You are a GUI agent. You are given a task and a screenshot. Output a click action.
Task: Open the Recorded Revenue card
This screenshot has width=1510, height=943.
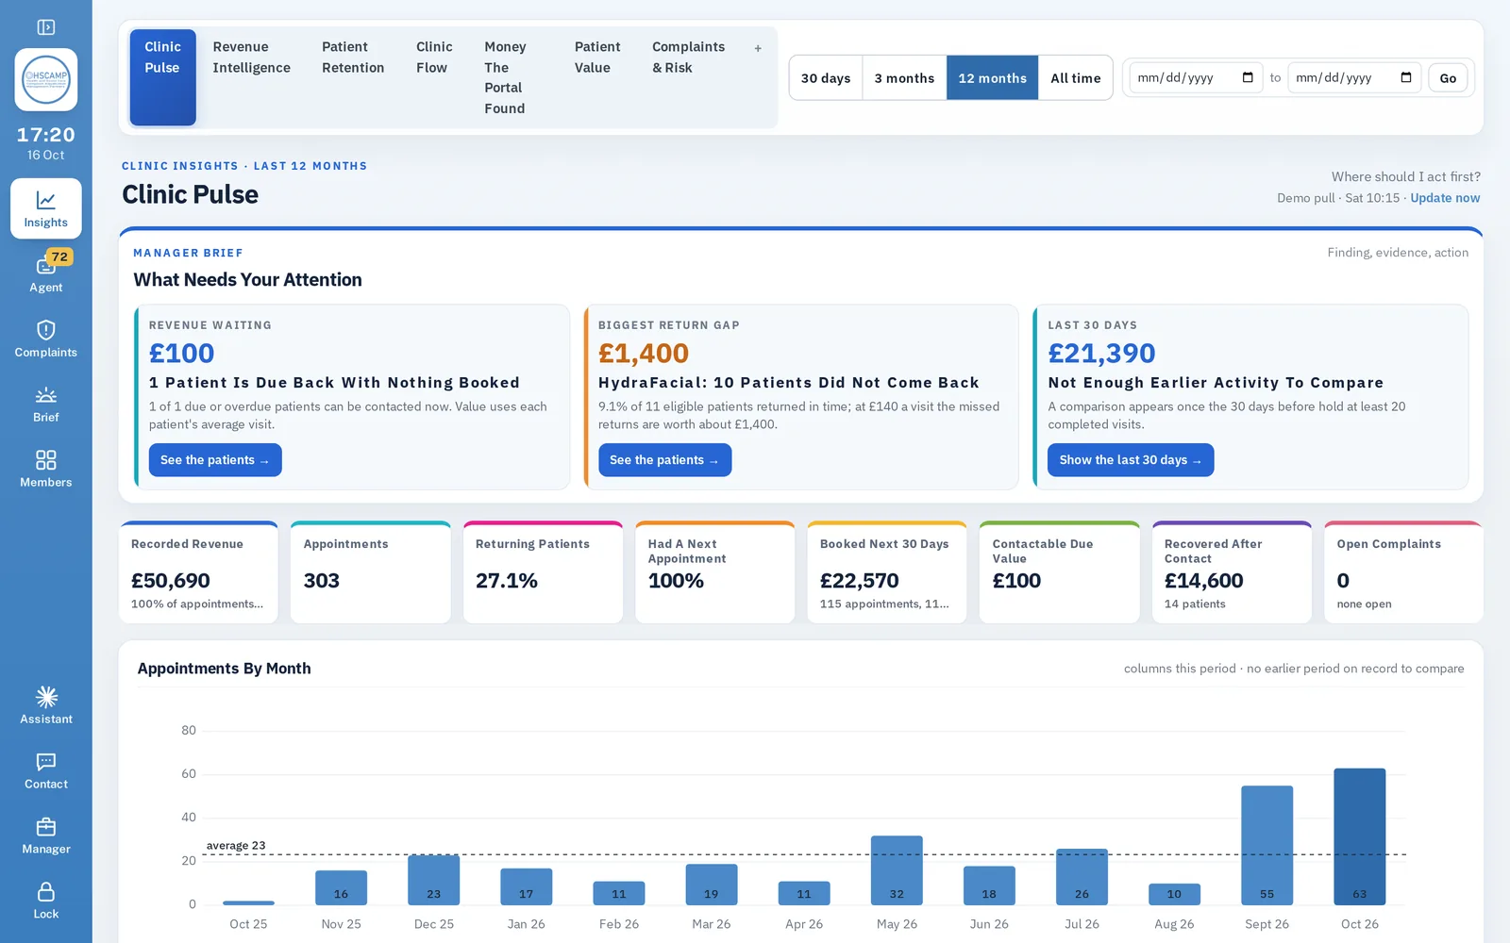click(x=198, y=572)
